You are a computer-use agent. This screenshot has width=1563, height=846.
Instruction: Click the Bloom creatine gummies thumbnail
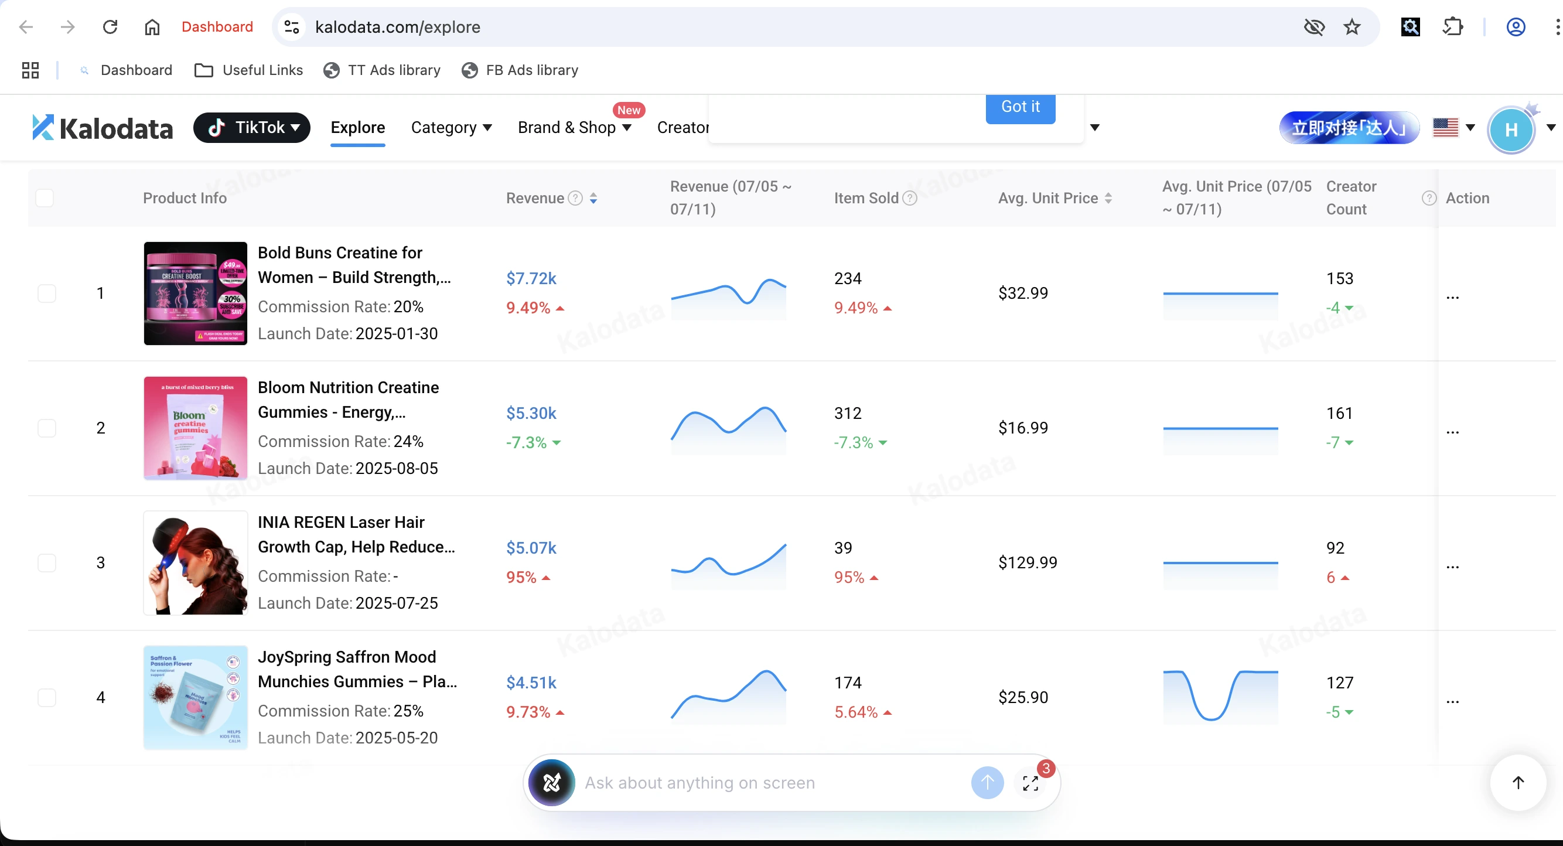pyautogui.click(x=196, y=428)
